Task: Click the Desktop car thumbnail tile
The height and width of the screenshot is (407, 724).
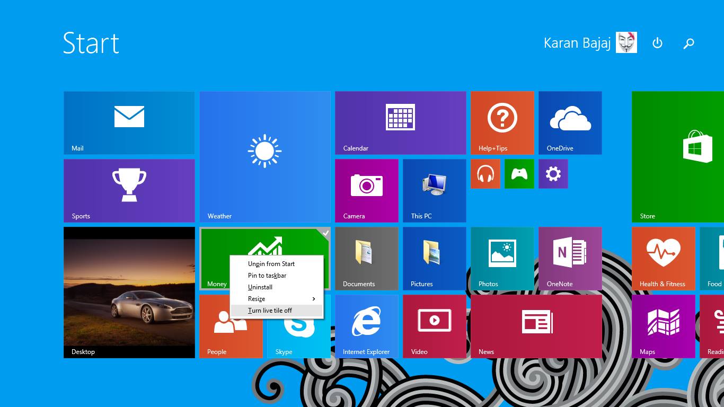Action: point(129,293)
